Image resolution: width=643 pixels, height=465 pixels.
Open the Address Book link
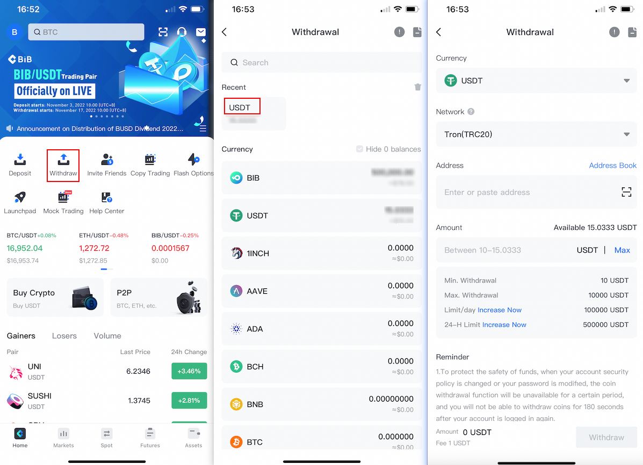613,165
